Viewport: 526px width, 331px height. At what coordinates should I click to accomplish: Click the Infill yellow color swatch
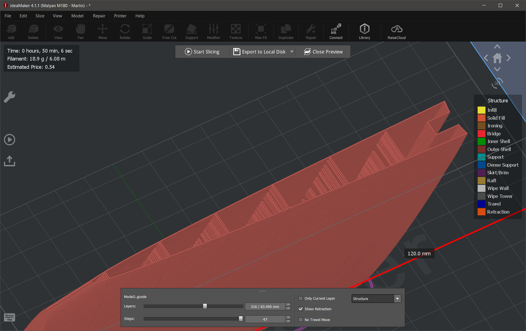481,110
